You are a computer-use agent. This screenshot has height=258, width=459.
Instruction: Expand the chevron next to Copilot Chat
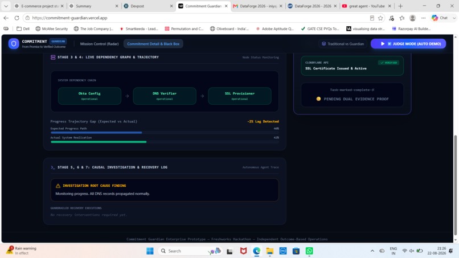pos(454,18)
